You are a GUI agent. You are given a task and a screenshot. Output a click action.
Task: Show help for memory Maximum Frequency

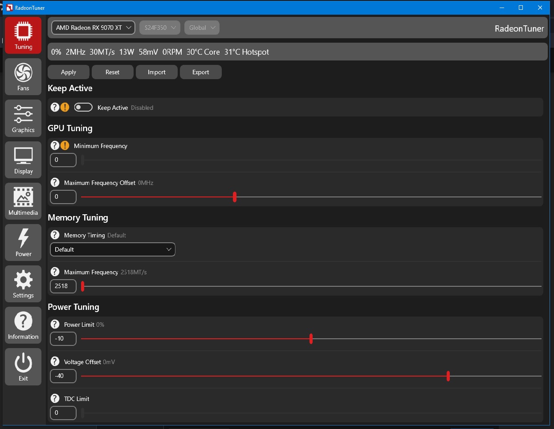click(55, 272)
